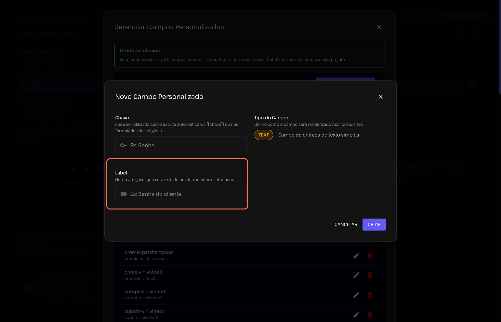Click edit pencil for premio-patshampoos
Screen dimensions: 501x322
(356, 256)
